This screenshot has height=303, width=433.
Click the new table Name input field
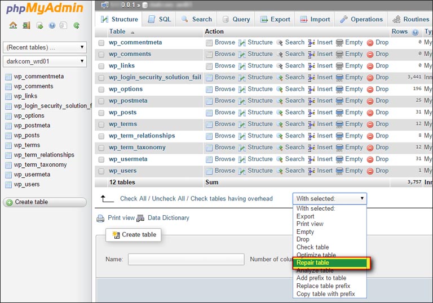click(185, 260)
